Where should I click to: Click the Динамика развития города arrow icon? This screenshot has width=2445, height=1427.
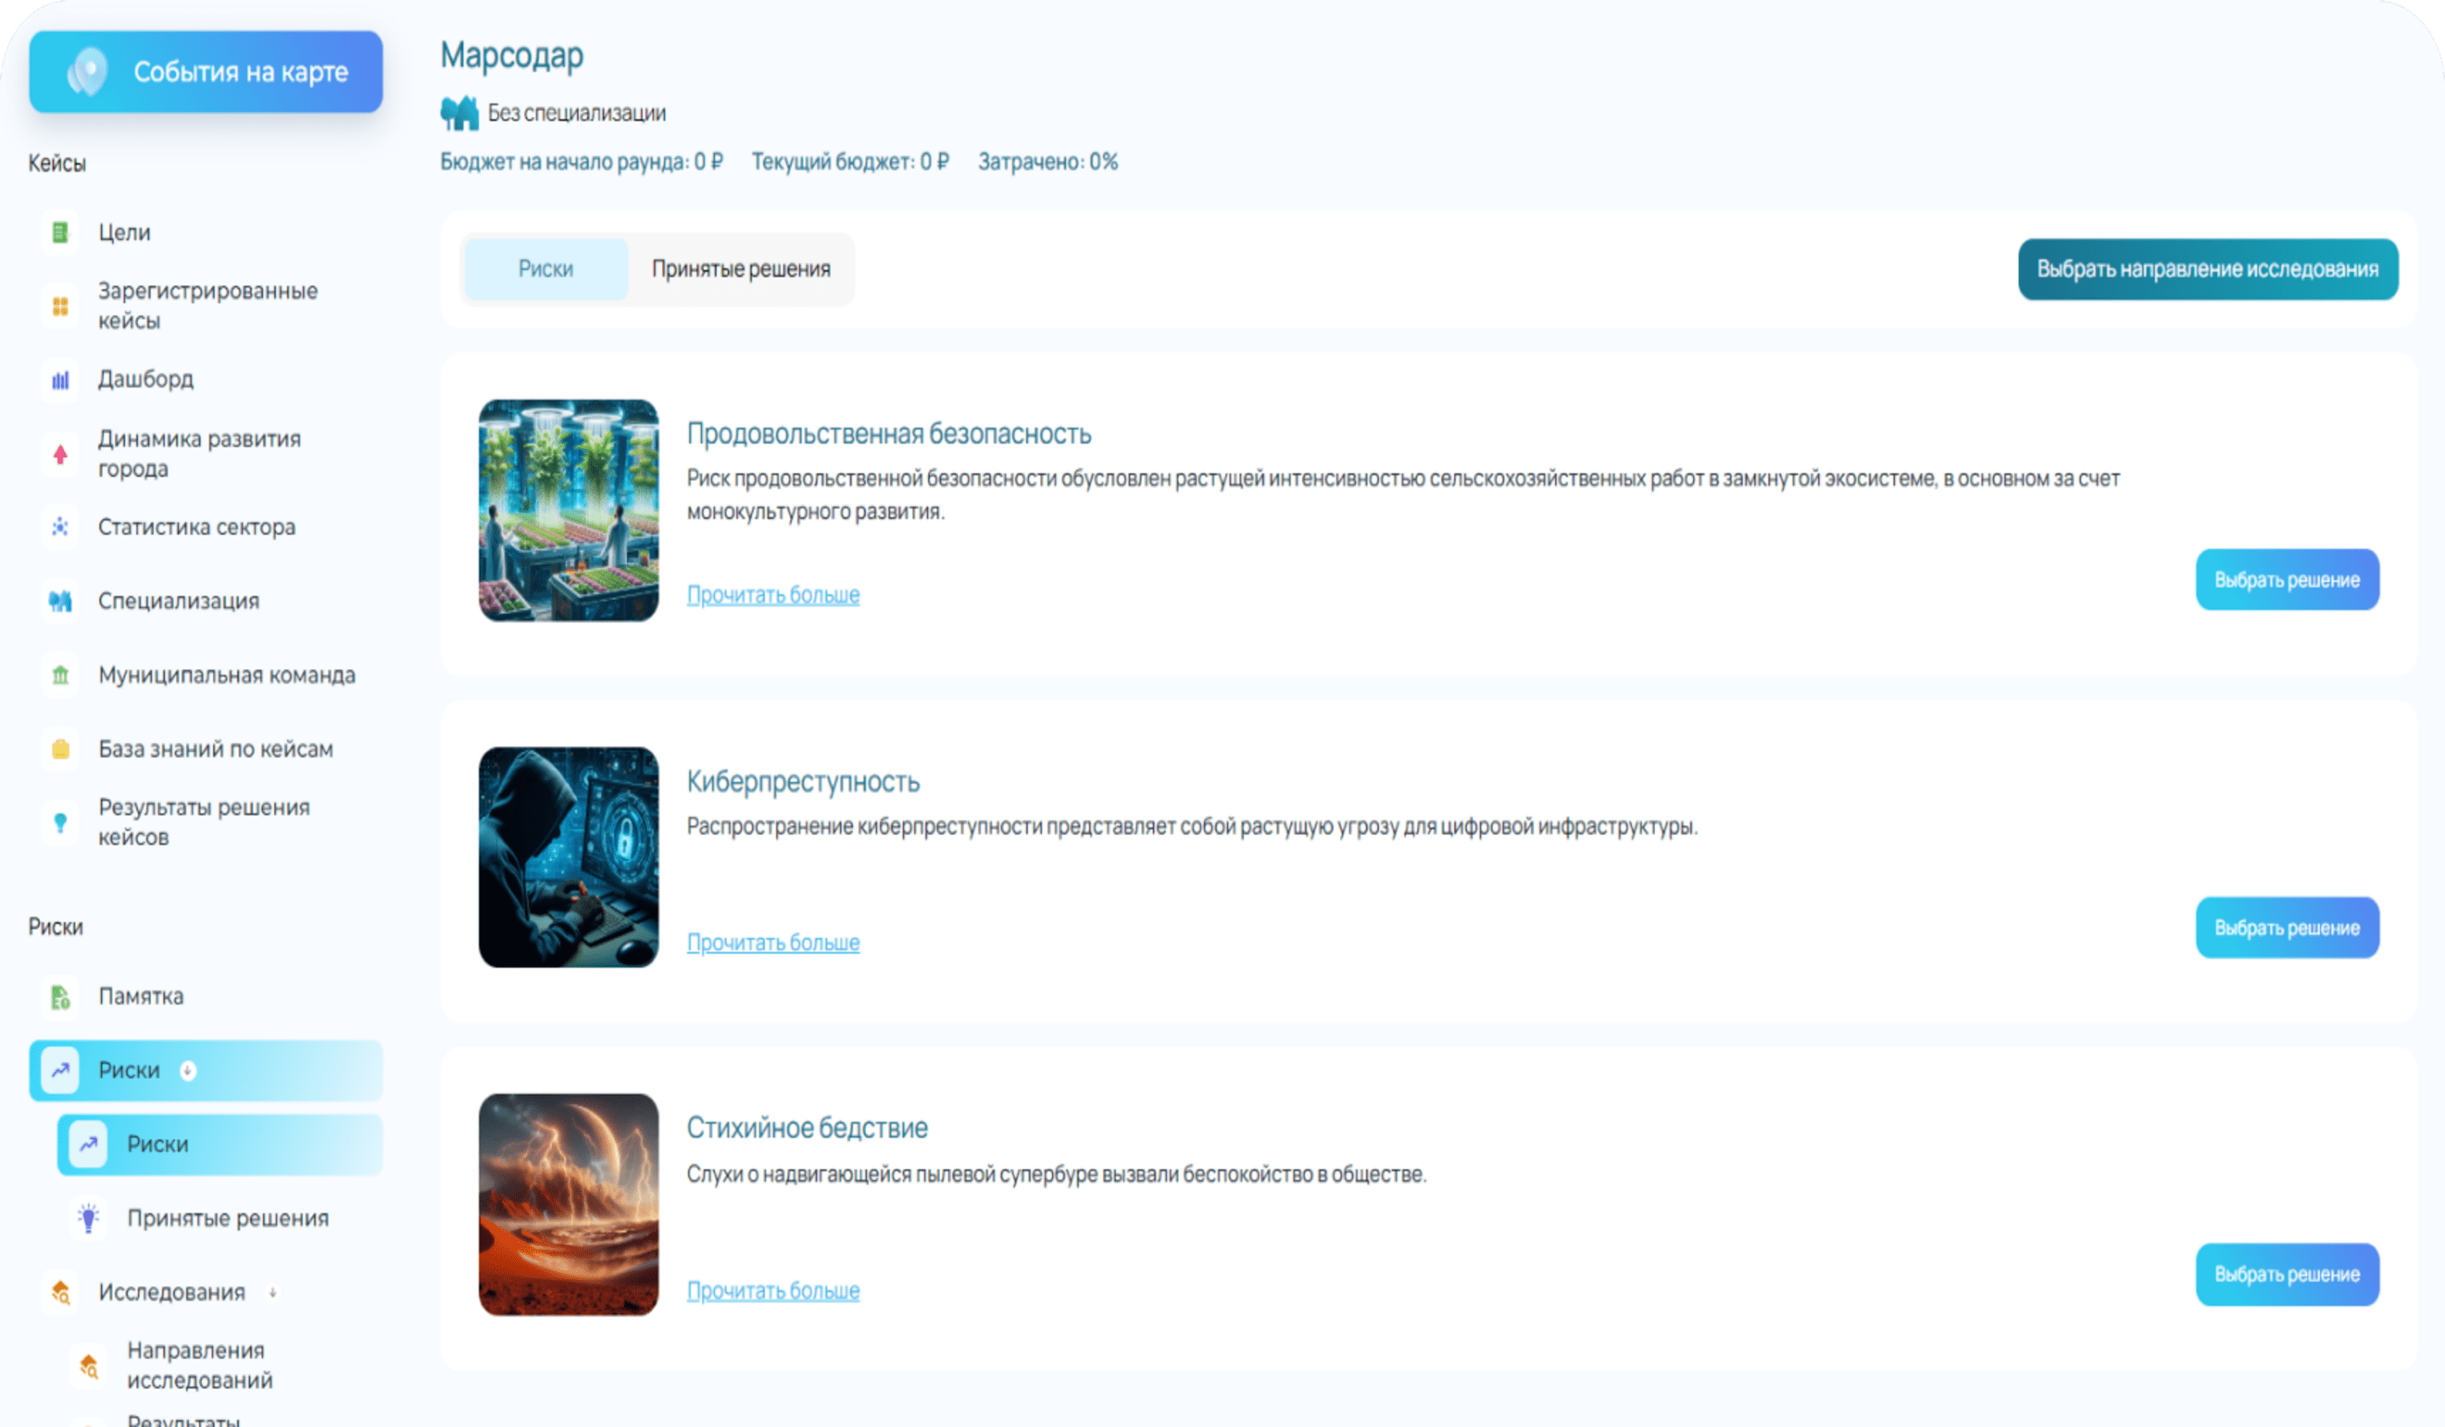[60, 454]
